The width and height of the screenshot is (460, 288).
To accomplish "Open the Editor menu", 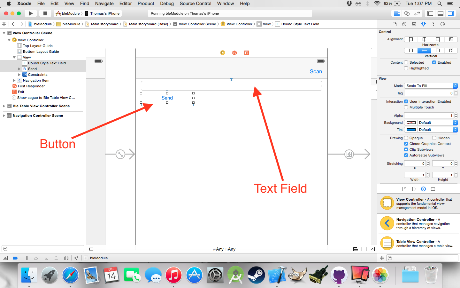I will click(126, 4).
